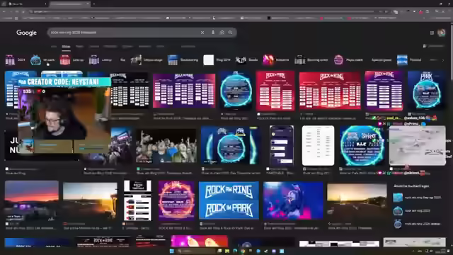
Task: Filter results with the Utopia stage chip
Action: 147,59
